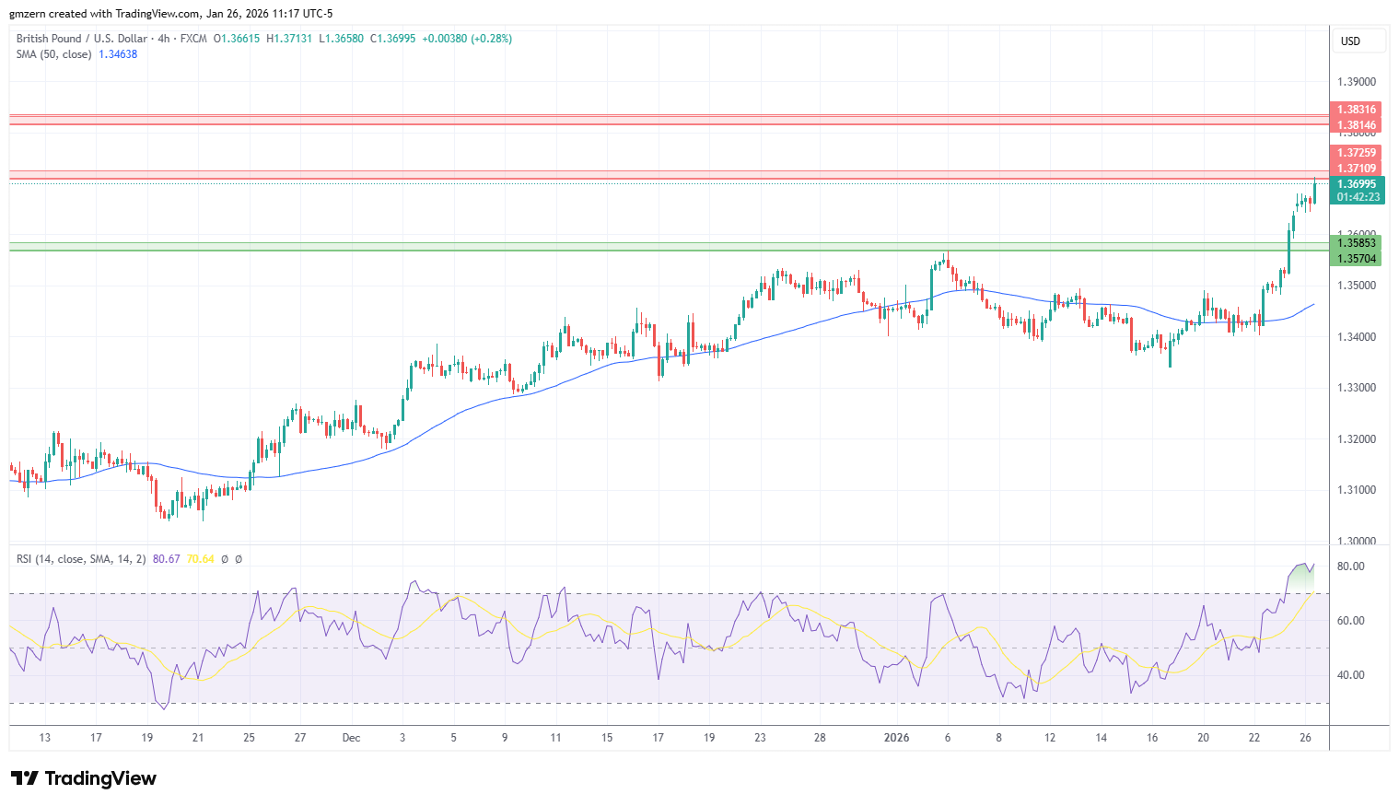This screenshot has height=806, width=1399.
Task: Click the change value +0.00380 (+0.28%)
Action: pyautogui.click(x=467, y=39)
